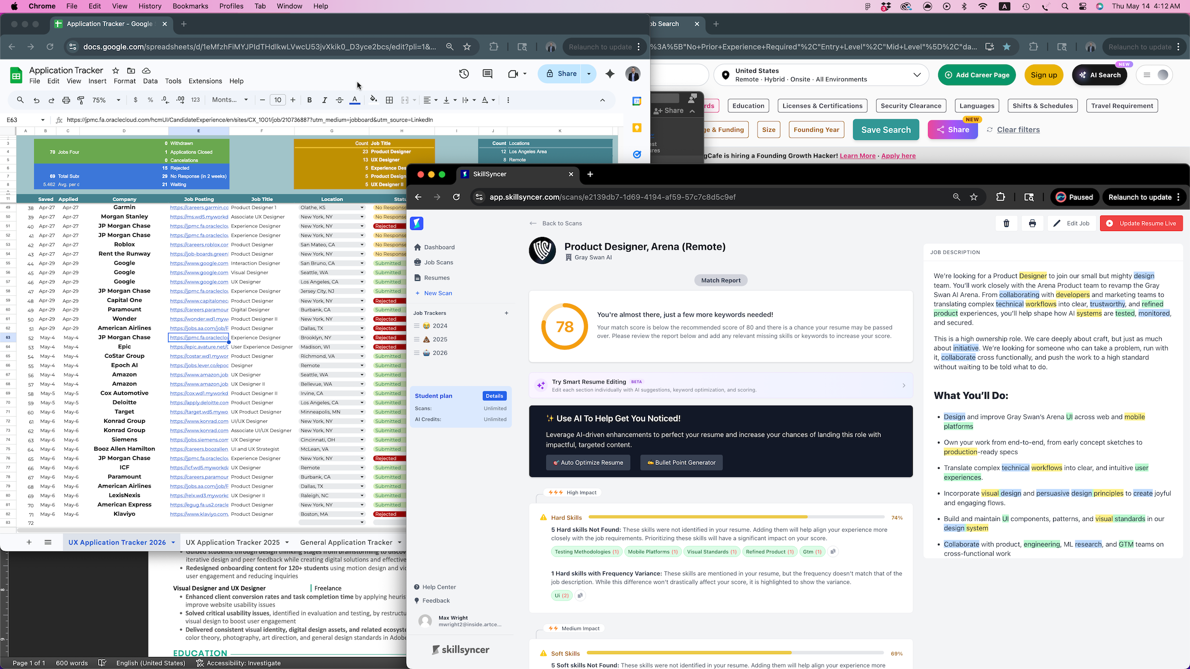Open Google Tasks in the Sheets side panel
Screen dimensions: 1190x669
[x=637, y=155]
